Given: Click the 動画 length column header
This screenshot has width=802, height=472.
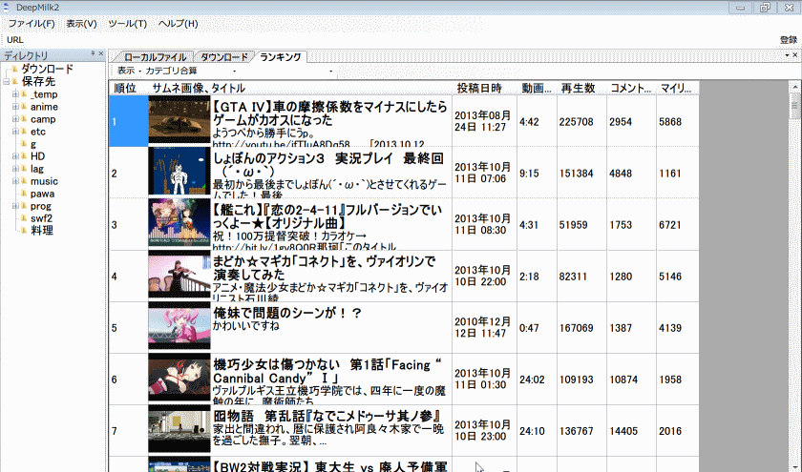Looking at the screenshot, I should pos(537,88).
